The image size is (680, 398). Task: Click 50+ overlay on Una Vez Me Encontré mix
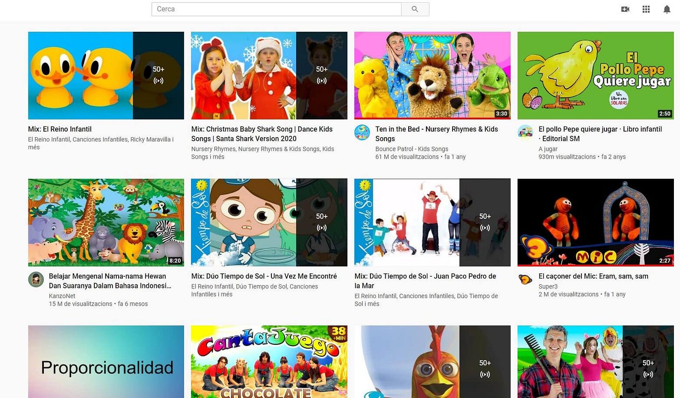coord(322,222)
